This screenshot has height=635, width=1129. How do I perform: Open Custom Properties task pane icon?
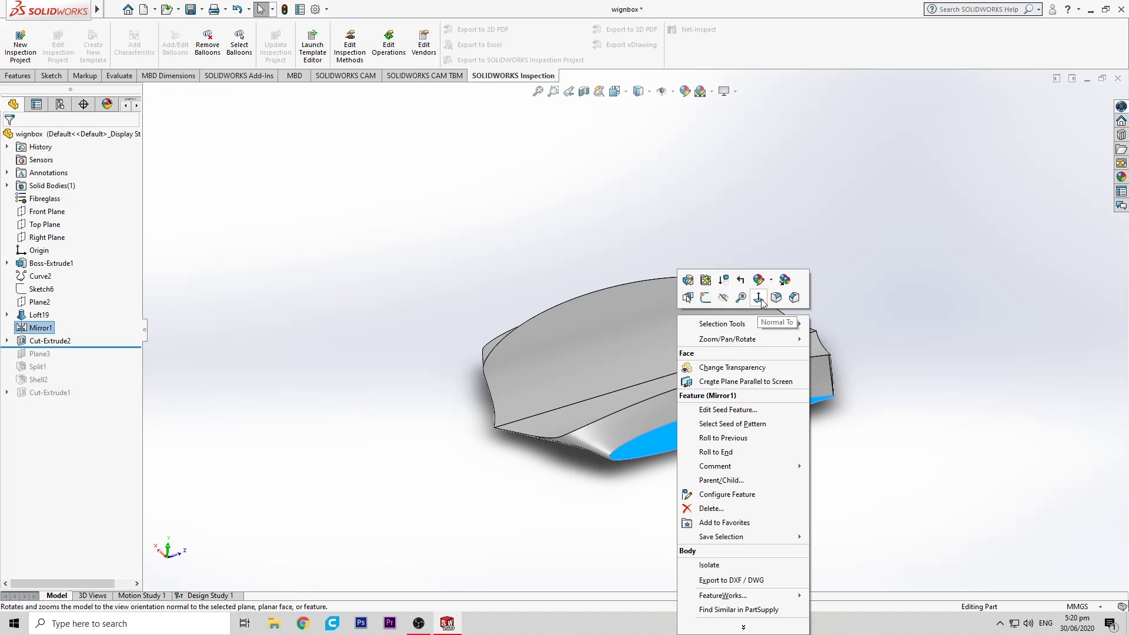(x=1121, y=191)
